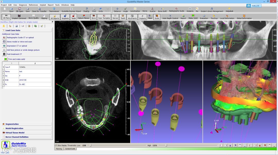Select the Nerve tool in top toolbar
Viewport: 278px width, 155px height.
click(145, 10)
